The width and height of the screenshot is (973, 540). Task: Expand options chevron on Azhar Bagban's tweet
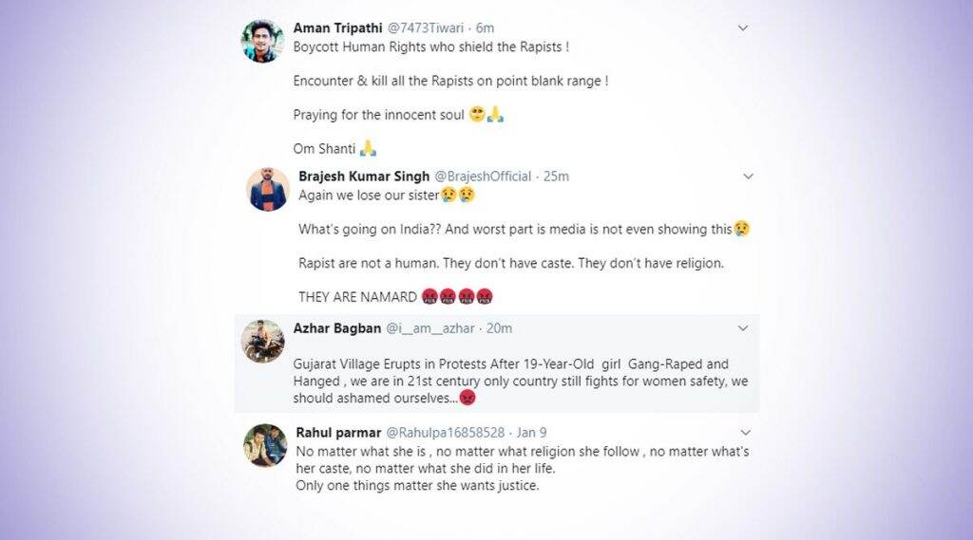[x=743, y=328]
